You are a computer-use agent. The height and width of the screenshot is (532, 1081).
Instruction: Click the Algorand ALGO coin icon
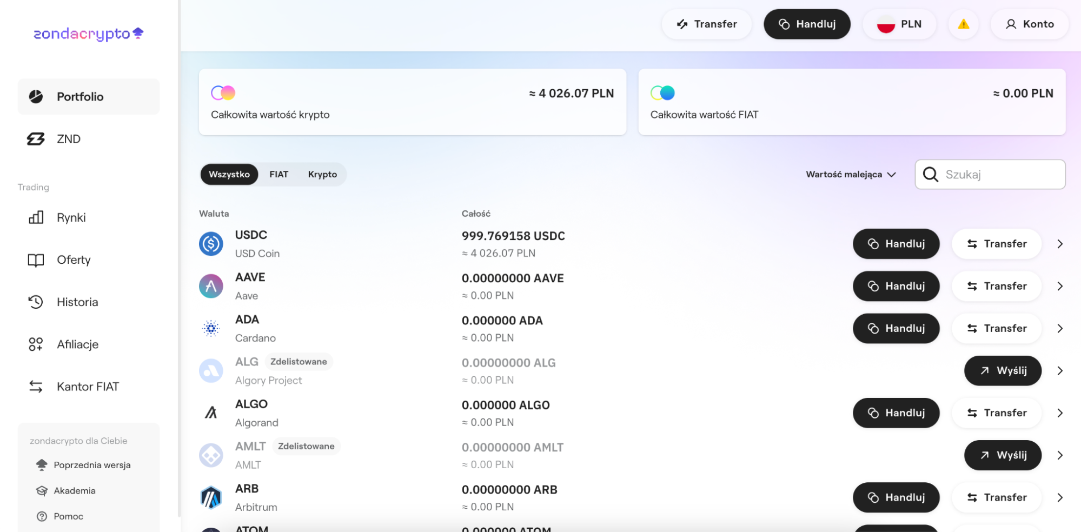point(211,413)
